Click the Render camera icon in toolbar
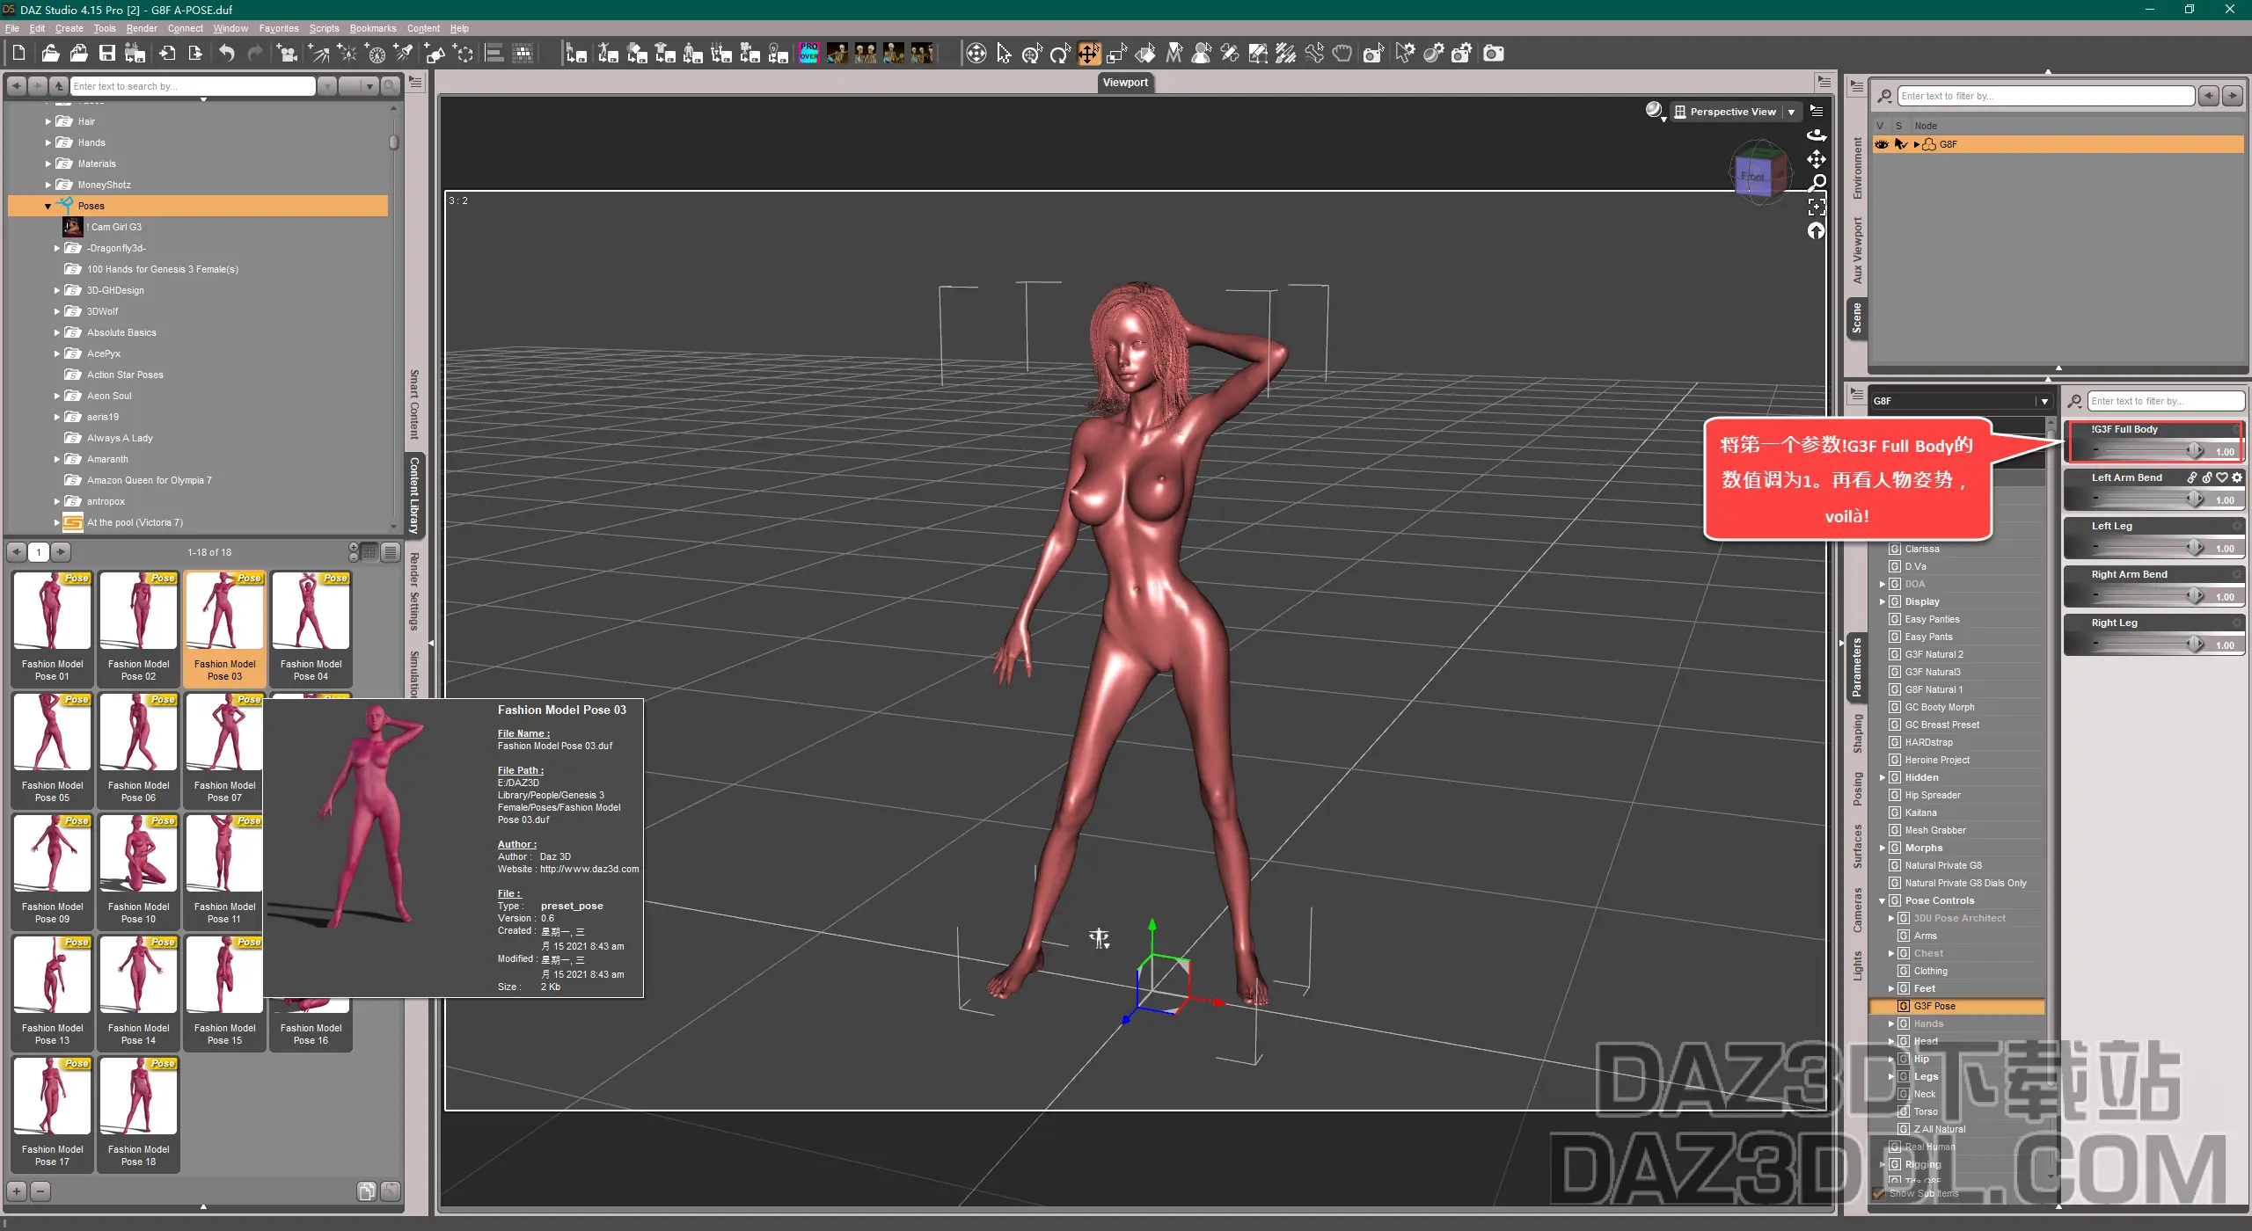This screenshot has height=1231, width=2252. click(1493, 54)
